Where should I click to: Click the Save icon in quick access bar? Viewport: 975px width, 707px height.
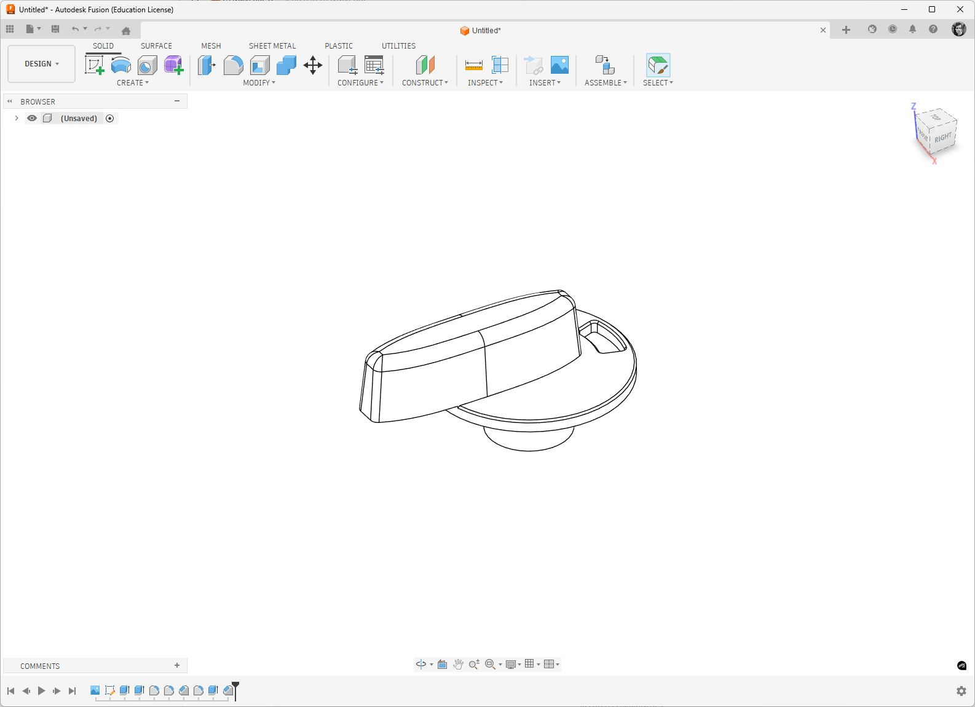click(x=55, y=29)
